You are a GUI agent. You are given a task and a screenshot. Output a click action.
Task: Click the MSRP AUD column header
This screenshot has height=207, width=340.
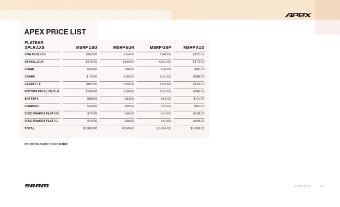click(x=194, y=48)
